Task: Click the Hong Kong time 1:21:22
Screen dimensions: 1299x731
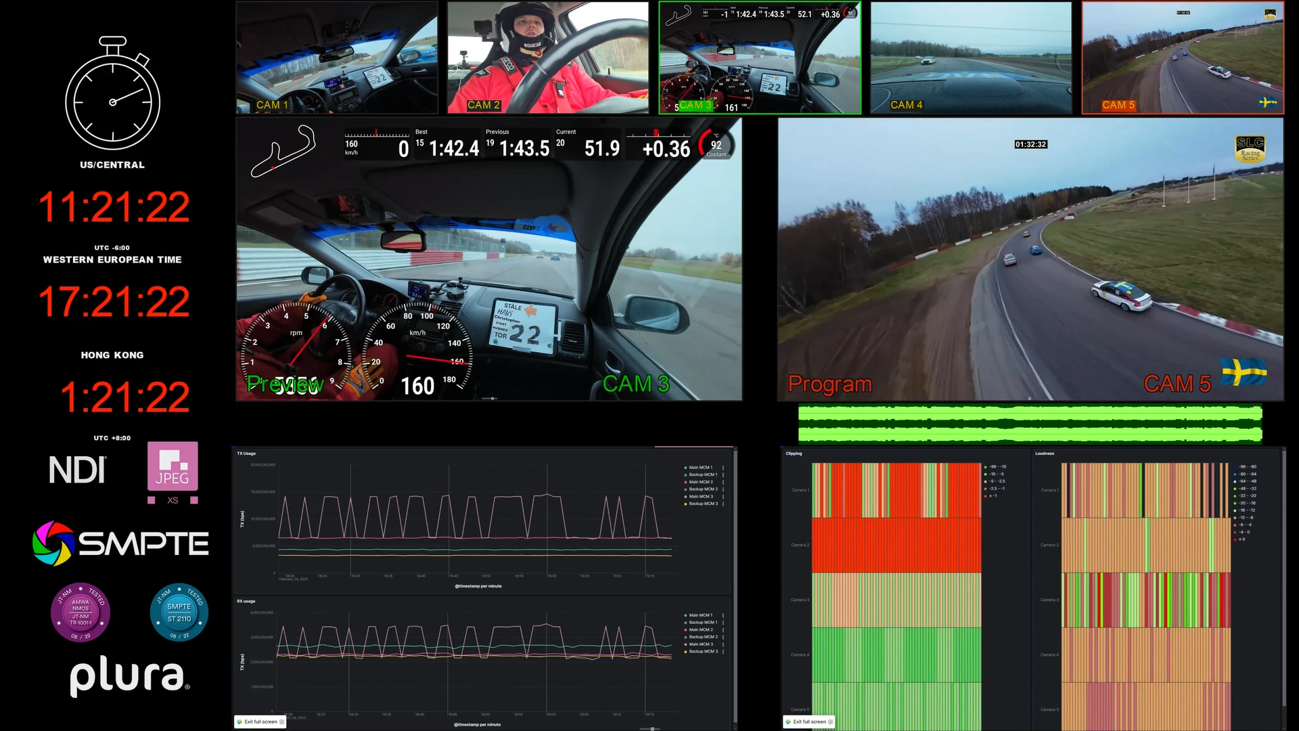Action: (124, 397)
